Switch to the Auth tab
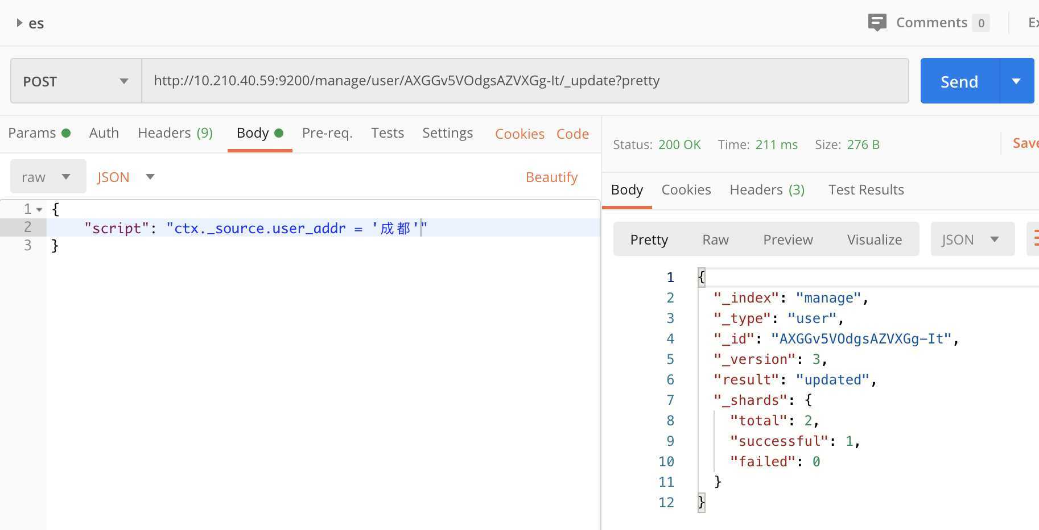Image resolution: width=1039 pixels, height=530 pixels. tap(104, 133)
